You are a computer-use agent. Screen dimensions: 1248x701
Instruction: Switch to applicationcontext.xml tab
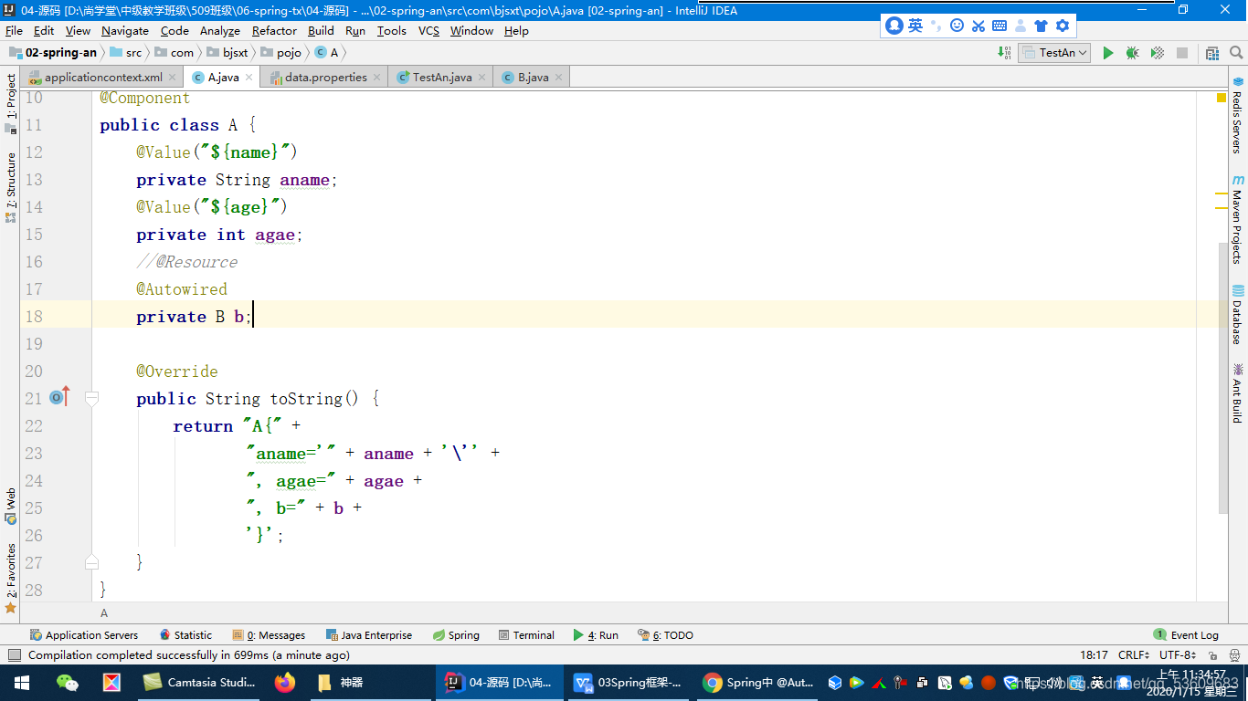pos(102,78)
